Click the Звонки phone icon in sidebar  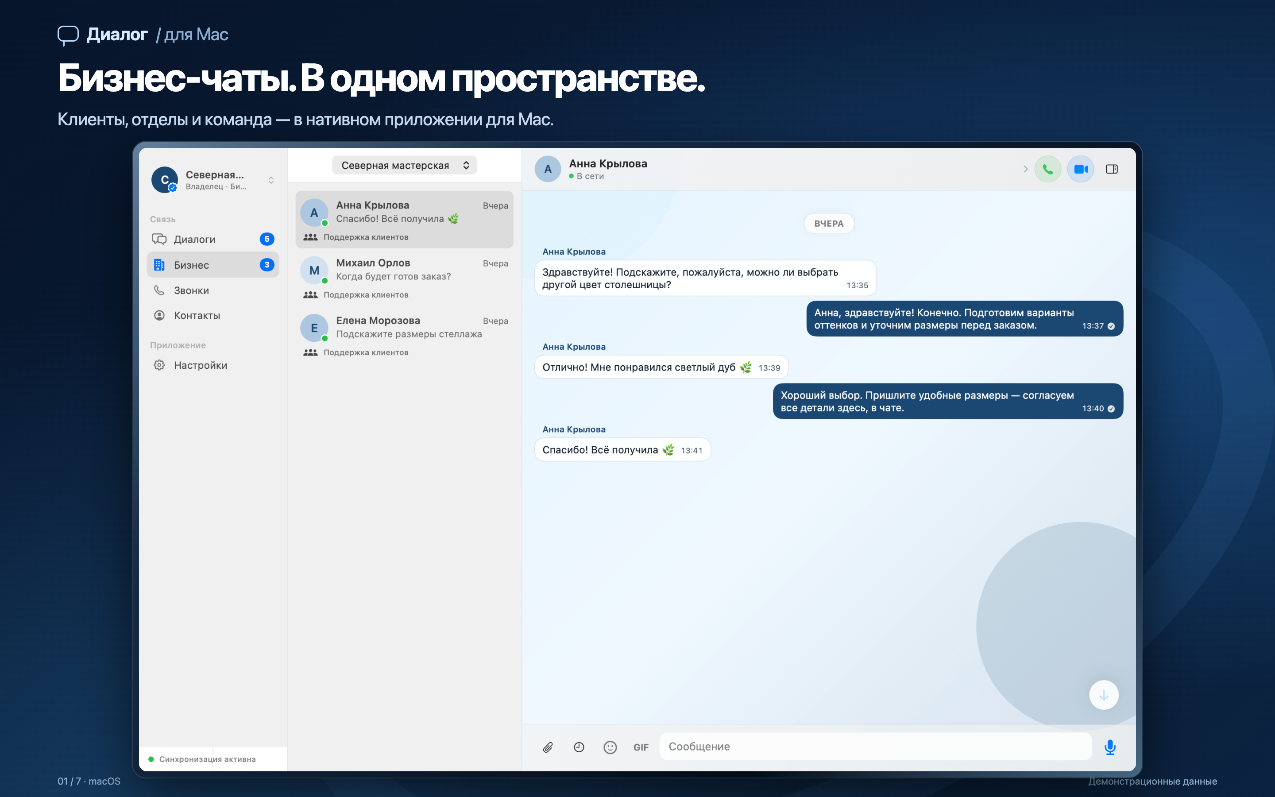159,290
